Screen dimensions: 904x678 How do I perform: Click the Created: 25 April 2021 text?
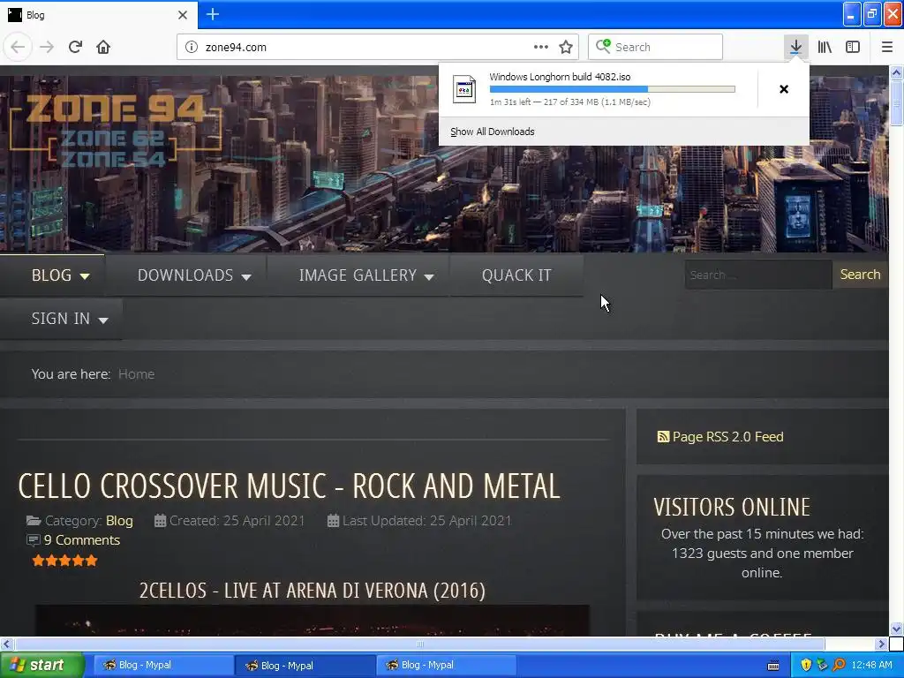click(x=237, y=521)
